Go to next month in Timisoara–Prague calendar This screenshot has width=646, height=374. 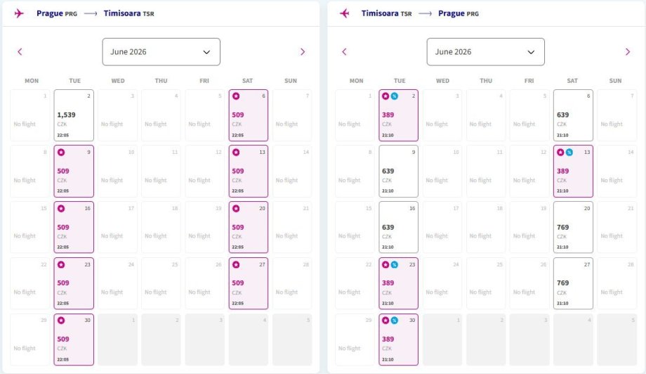coord(628,51)
